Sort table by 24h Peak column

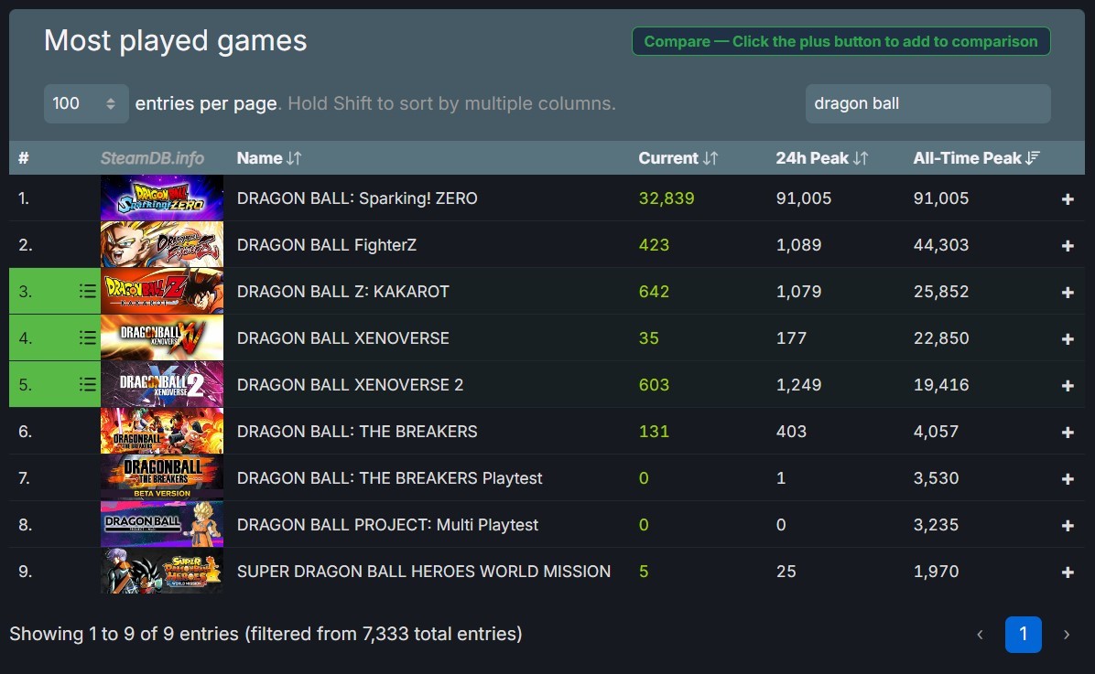(822, 158)
